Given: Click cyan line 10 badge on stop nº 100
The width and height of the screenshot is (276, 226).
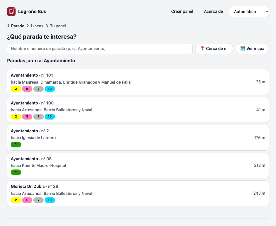Looking at the screenshot, I should click(50, 117).
